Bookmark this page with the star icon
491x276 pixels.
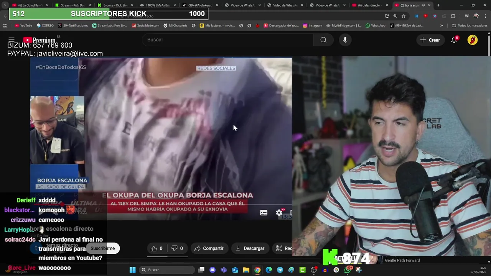pos(404,16)
